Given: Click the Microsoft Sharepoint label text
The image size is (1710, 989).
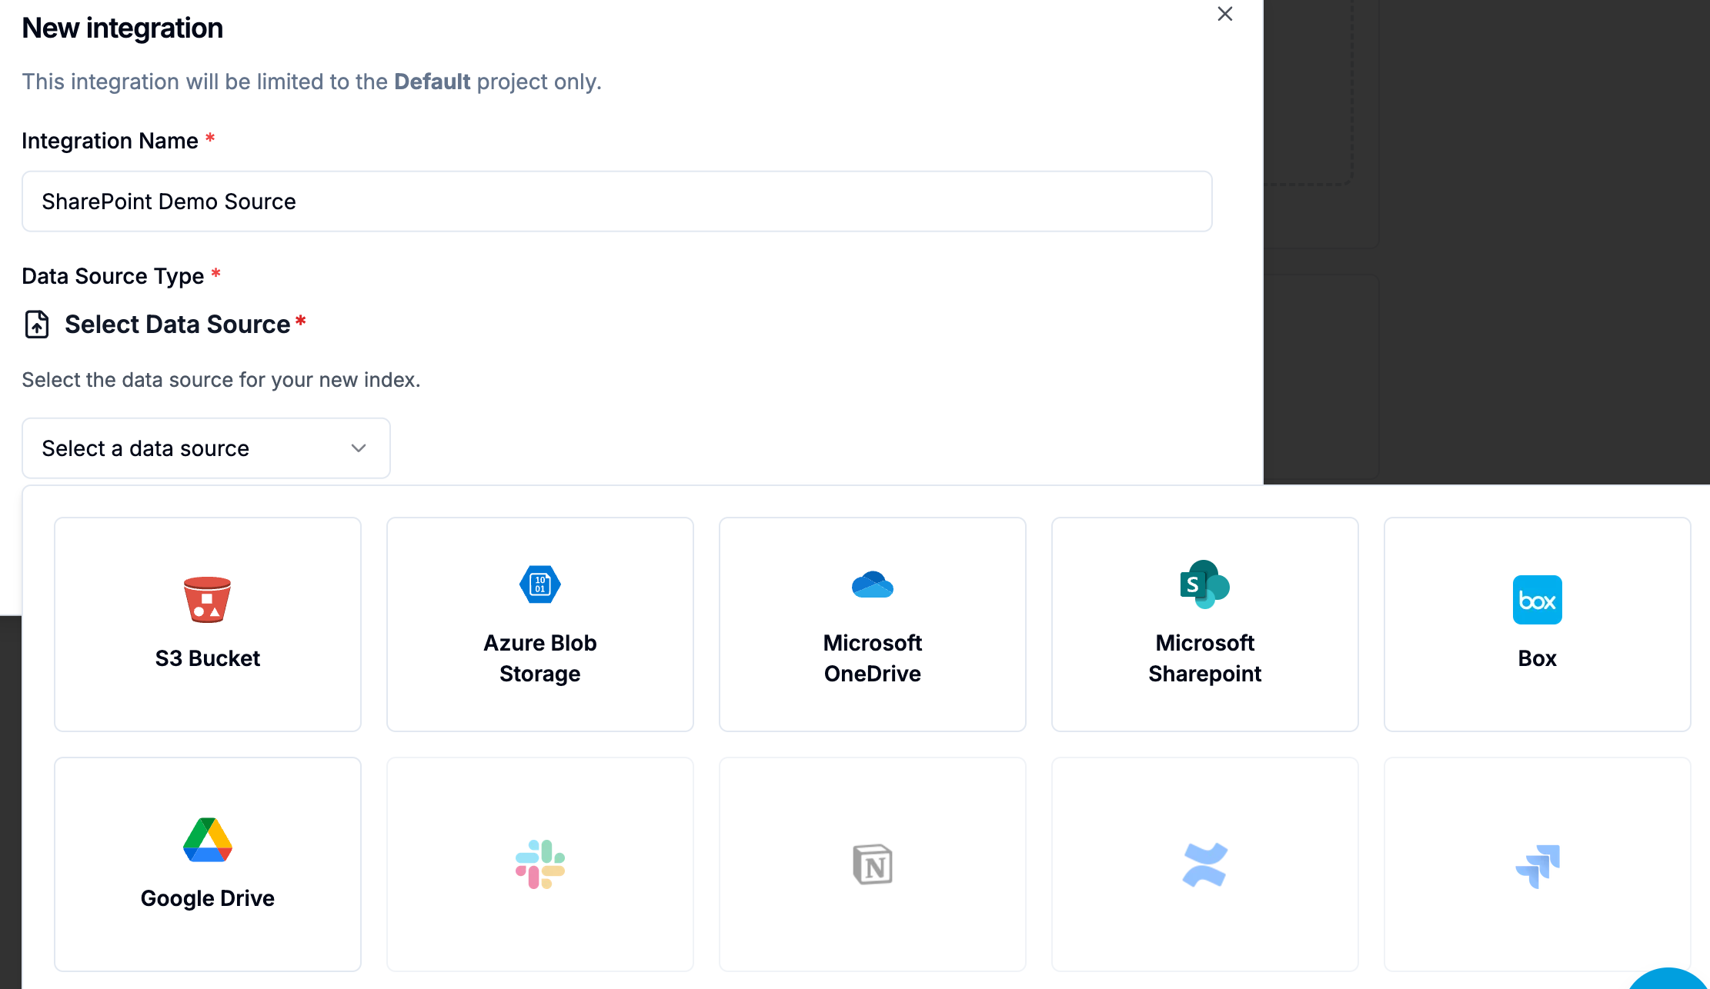Looking at the screenshot, I should point(1204,658).
